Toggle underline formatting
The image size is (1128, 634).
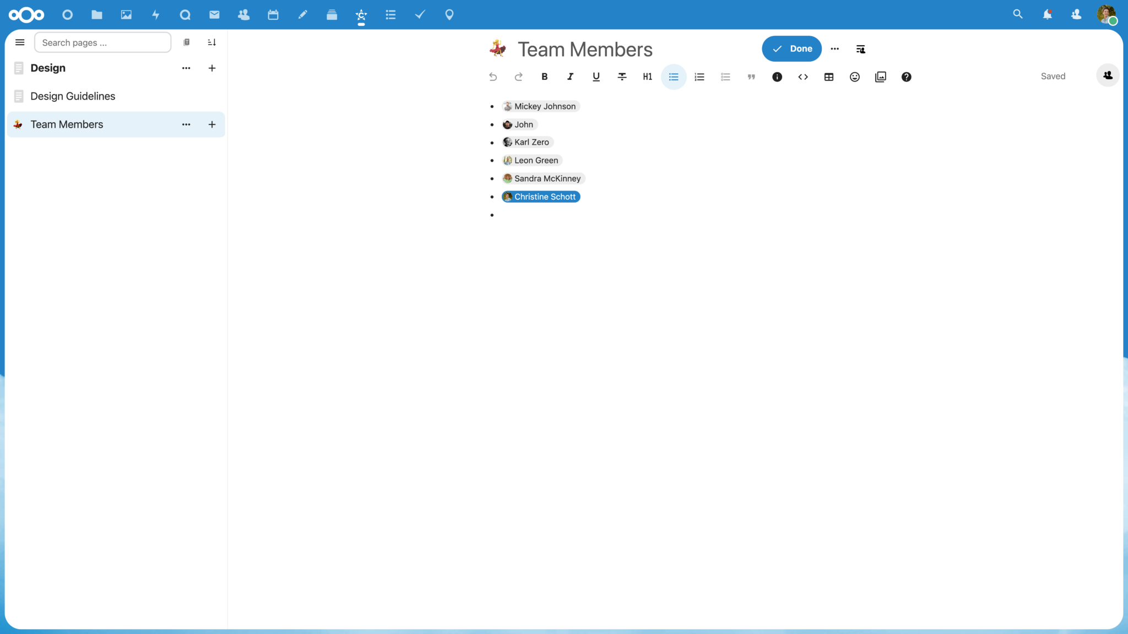pyautogui.click(x=595, y=76)
